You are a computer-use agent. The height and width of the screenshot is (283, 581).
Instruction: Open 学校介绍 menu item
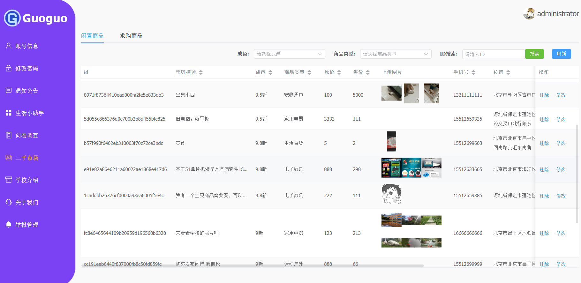pos(27,180)
